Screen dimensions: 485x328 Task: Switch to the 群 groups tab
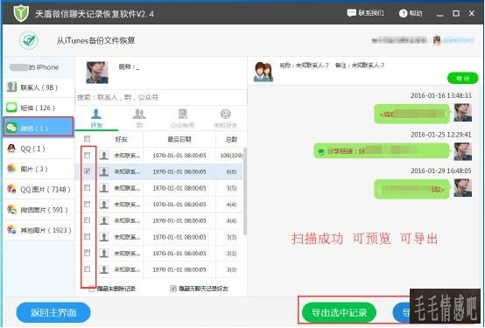point(139,118)
